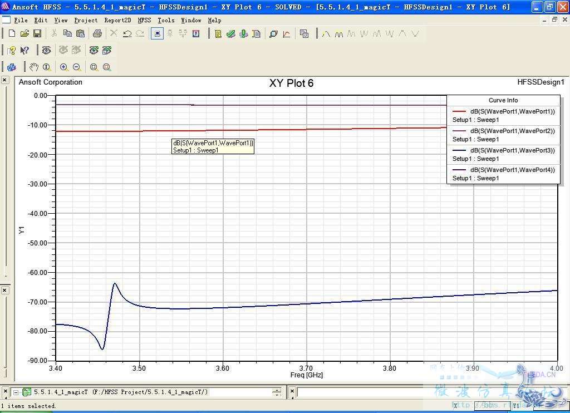Open the Edit menu
The image size is (570, 413).
(41, 20)
